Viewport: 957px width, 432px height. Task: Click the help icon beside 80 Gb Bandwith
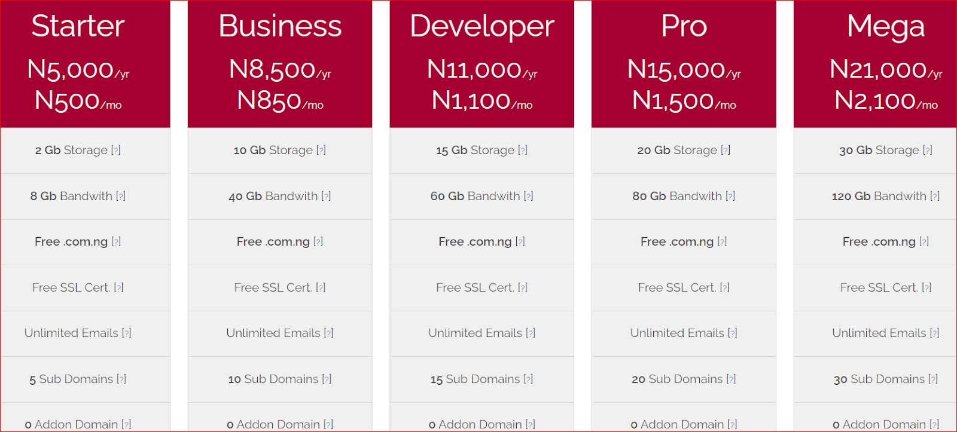pos(730,196)
